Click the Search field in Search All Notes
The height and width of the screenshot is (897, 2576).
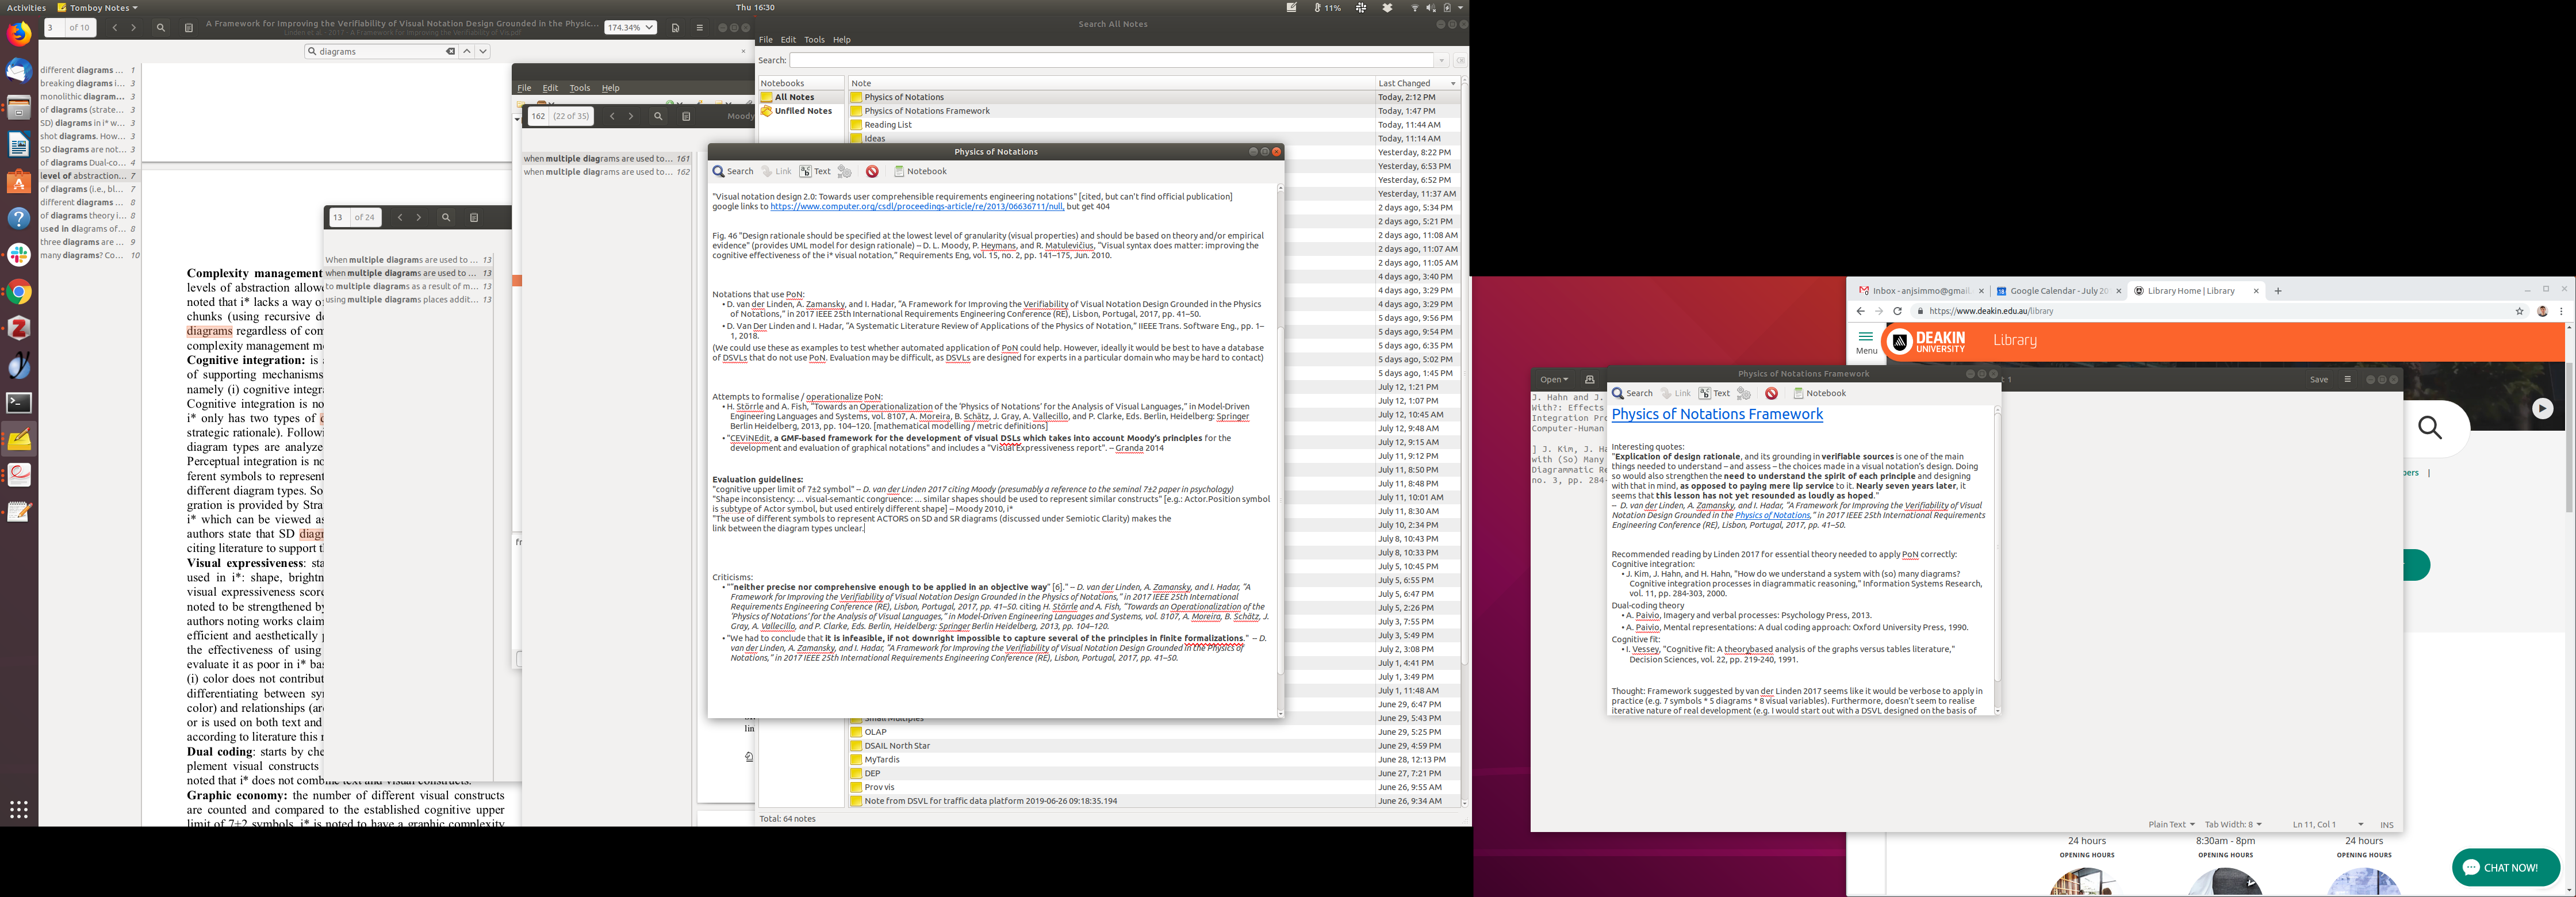coord(1112,61)
